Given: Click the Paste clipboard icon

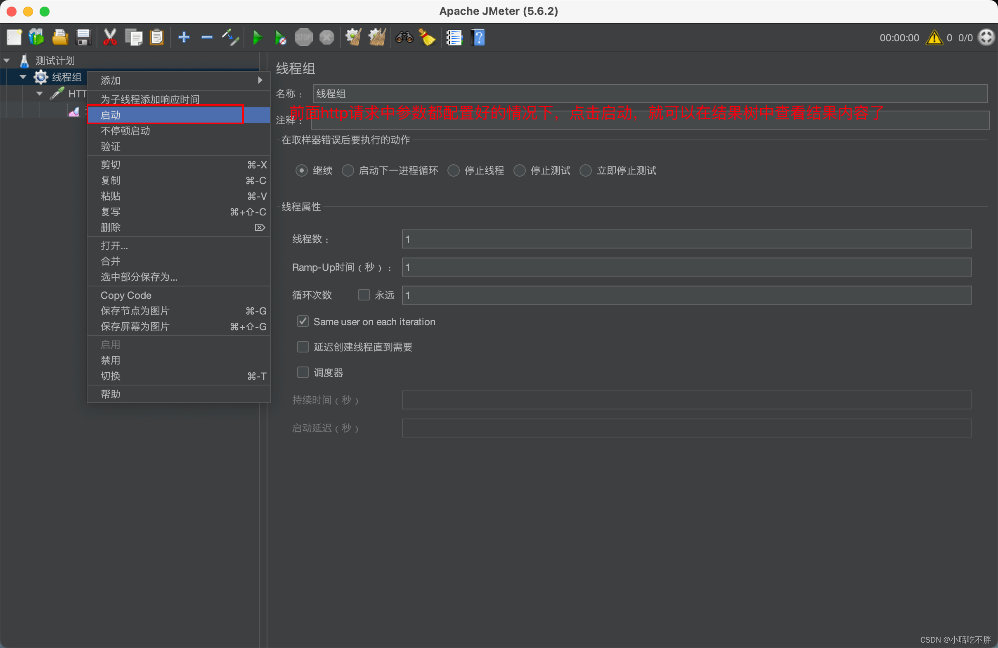Looking at the screenshot, I should (157, 37).
